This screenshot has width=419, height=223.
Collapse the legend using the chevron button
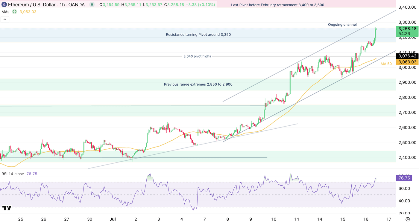coord(5,19)
